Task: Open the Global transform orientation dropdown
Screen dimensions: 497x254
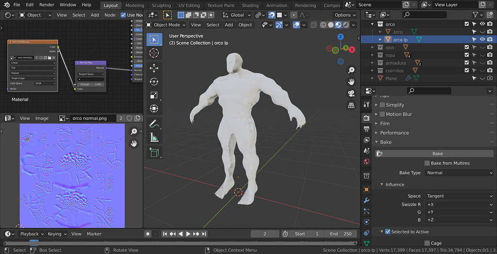Action: pos(236,15)
